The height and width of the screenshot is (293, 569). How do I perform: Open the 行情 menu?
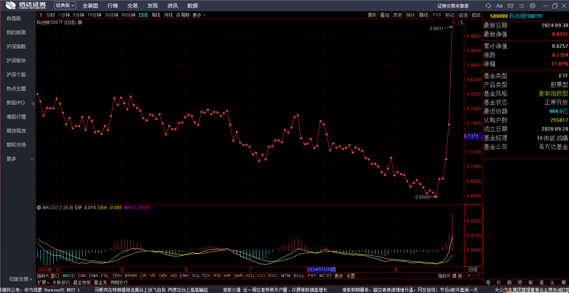(x=112, y=6)
